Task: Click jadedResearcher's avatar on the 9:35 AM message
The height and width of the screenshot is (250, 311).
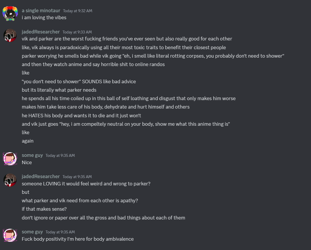Action: click(10, 180)
